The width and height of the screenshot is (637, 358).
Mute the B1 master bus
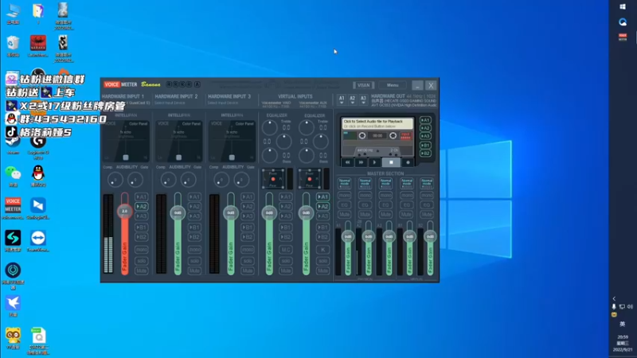click(406, 214)
